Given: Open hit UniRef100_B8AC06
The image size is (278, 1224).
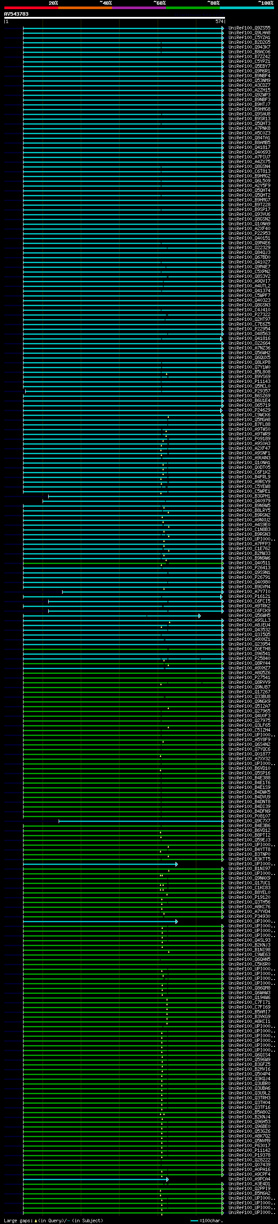Looking at the screenshot, I should [249, 52].
